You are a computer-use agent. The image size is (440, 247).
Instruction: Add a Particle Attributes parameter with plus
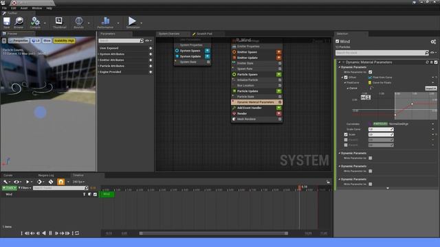coord(151,66)
